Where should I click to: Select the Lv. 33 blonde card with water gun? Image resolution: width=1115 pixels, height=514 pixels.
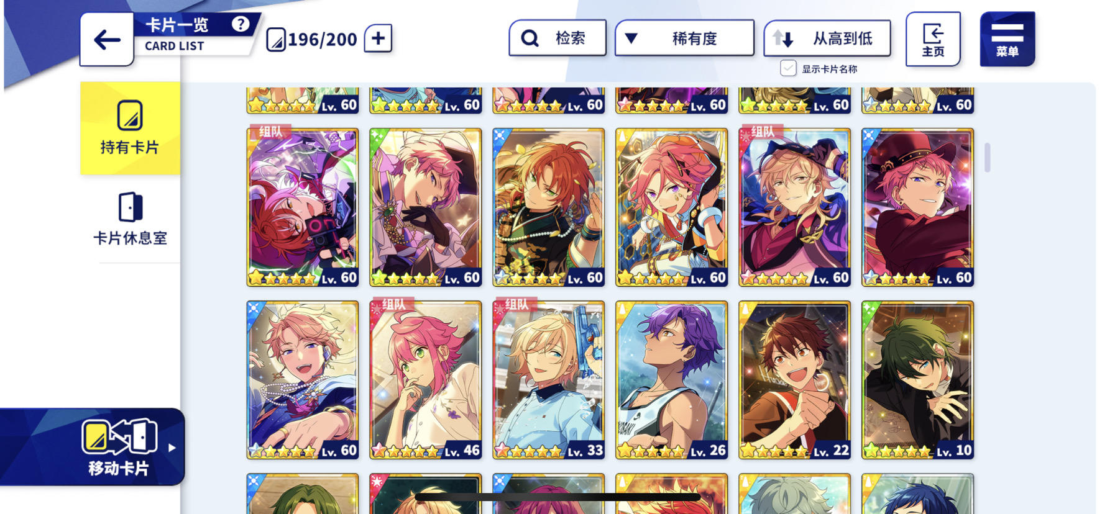(548, 380)
